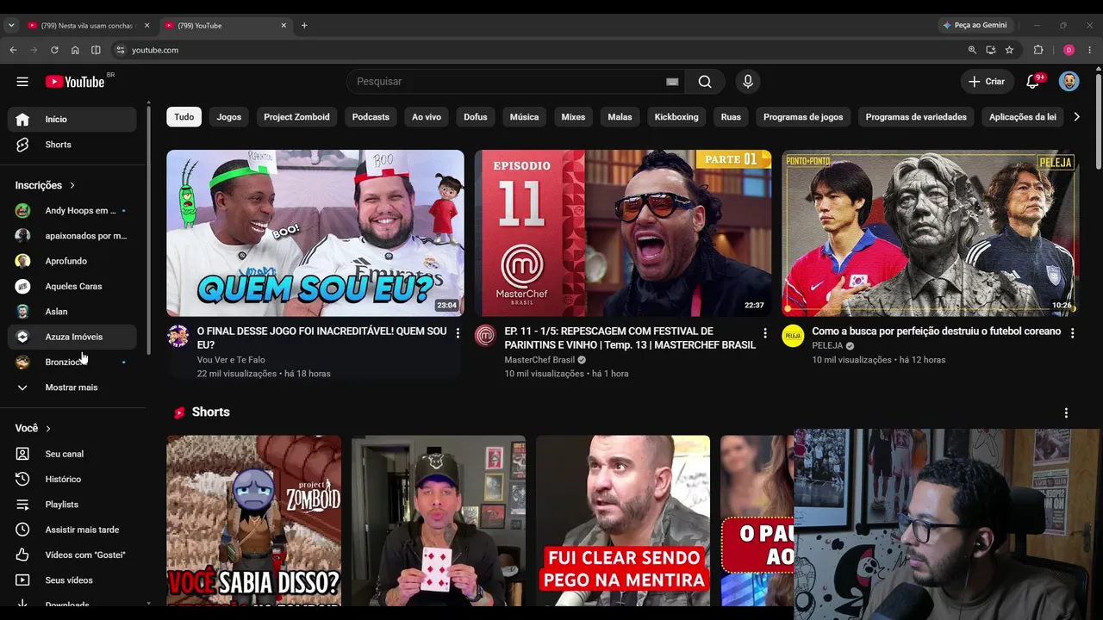Image resolution: width=1103 pixels, height=620 pixels.
Task: Open the Azuza Imóveis subscription
Action: pos(72,337)
